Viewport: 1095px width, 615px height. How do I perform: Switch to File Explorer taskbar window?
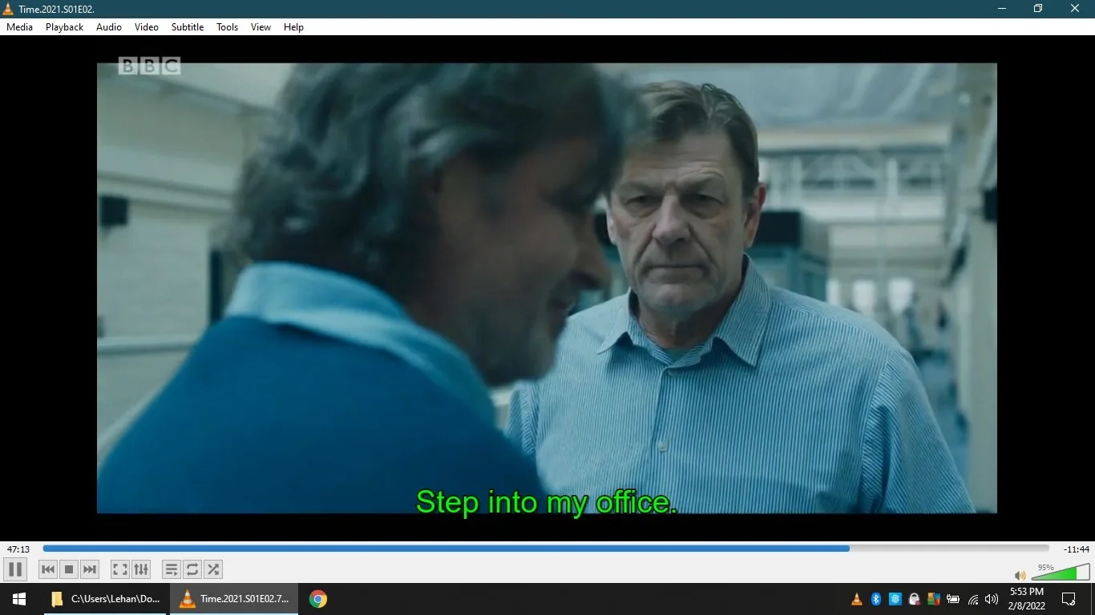coord(106,599)
